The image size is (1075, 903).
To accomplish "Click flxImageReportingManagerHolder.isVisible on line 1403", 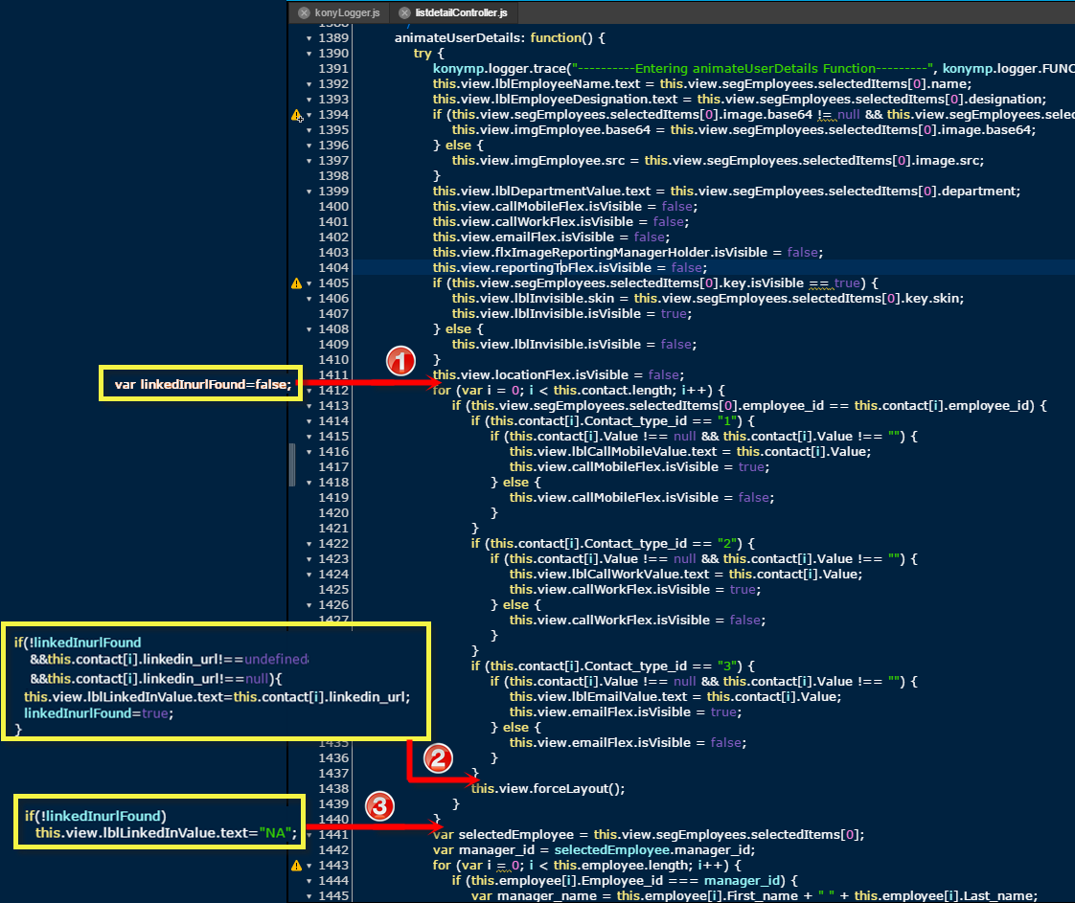I will 630,253.
